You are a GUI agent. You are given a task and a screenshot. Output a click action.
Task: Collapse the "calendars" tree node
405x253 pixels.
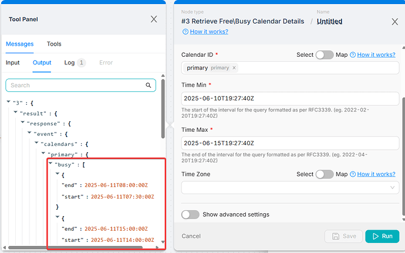tap(36, 144)
